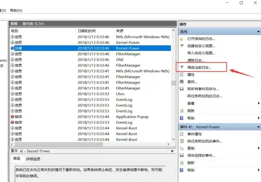The width and height of the screenshot is (261, 182).
Task: Expand the 帮助 submenu arrow in 系统 section
Action: (259, 118)
